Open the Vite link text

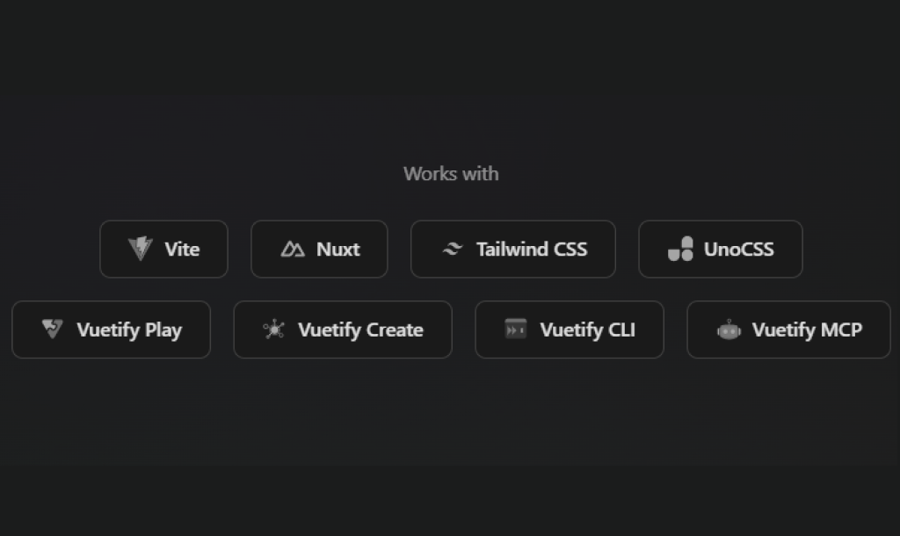[182, 249]
